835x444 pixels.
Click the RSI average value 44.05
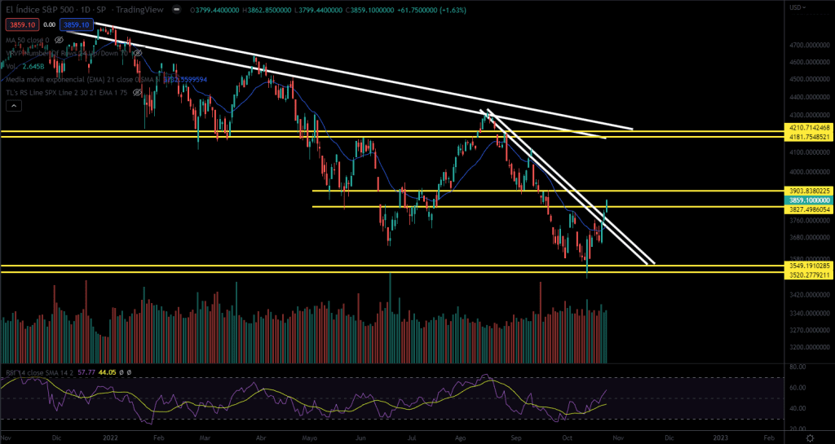coord(107,373)
